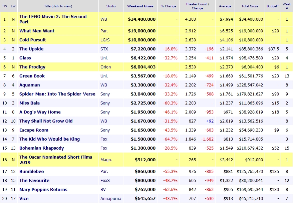The image size is (293, 203).
Task: Sort by the TW column header
Action: pyautogui.click(x=4, y=6)
